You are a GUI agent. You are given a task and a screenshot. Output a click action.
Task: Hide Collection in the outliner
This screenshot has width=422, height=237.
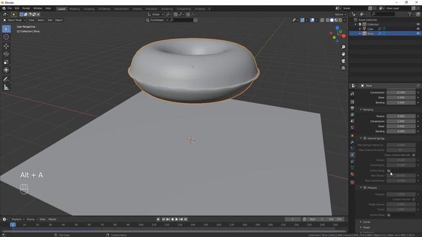pyautogui.click(x=418, y=24)
